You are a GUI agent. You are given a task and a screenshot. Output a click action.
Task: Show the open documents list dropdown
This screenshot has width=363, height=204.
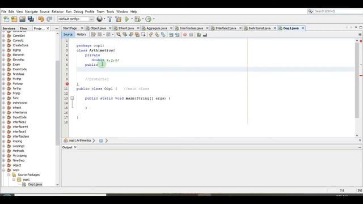[356, 28]
